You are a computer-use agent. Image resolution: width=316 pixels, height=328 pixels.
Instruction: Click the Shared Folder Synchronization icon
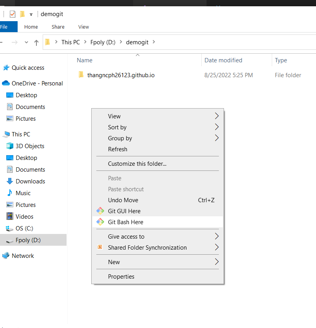click(x=100, y=247)
